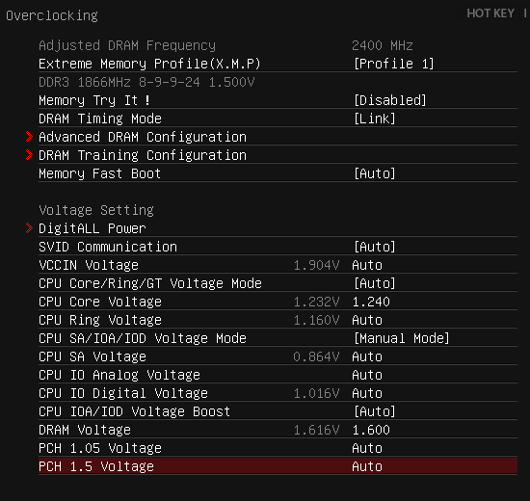
Task: Toggle CPU IOA/IOD Voltage Boost setting
Action: point(375,411)
